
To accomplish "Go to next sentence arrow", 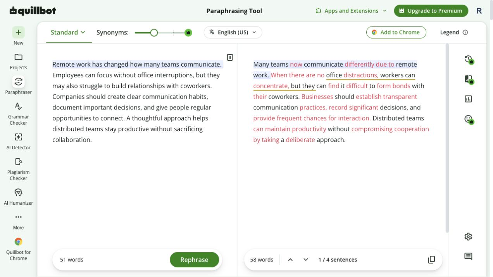I will click(x=306, y=260).
